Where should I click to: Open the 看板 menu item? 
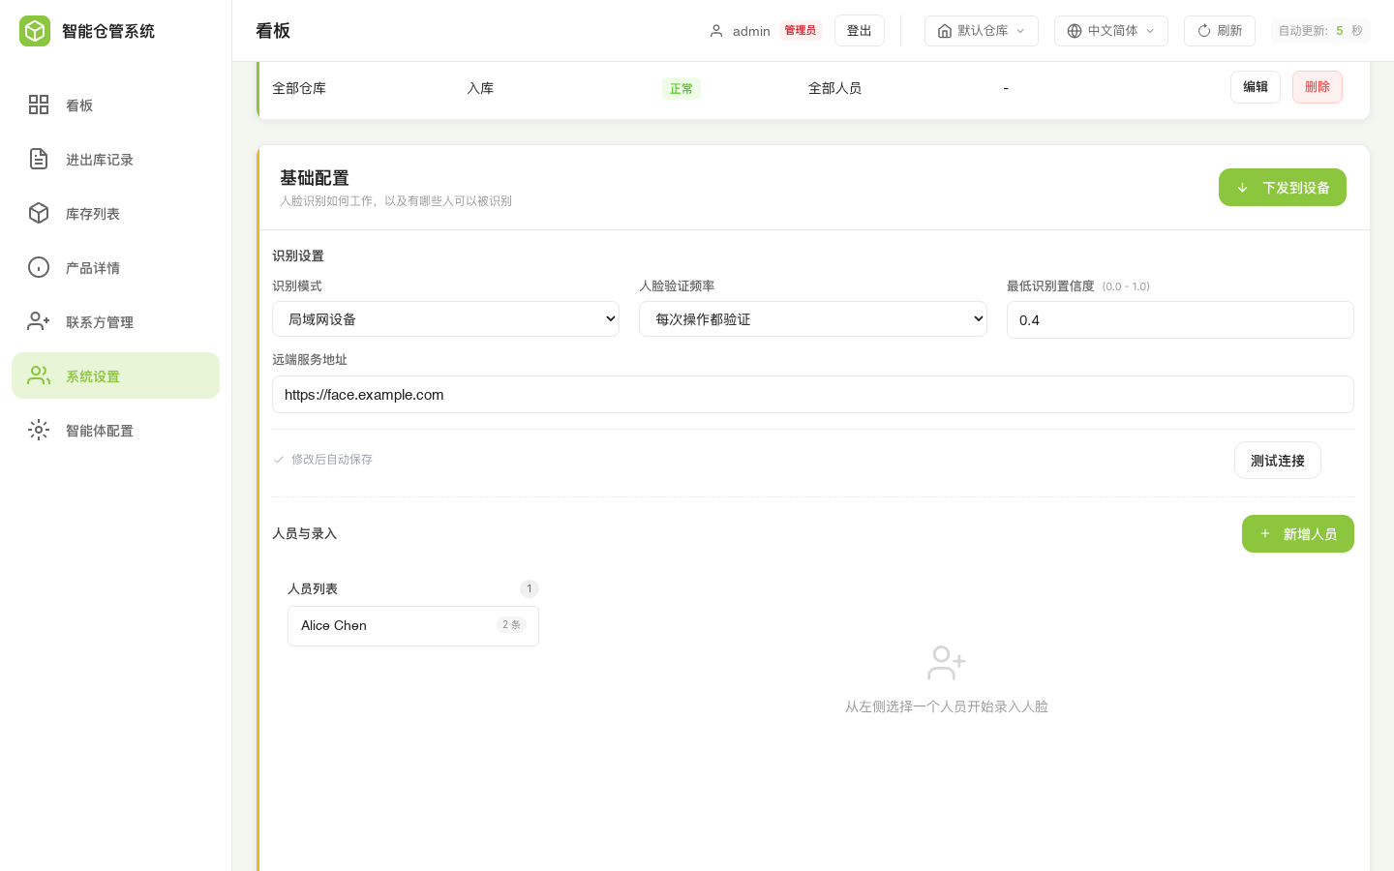point(116,105)
